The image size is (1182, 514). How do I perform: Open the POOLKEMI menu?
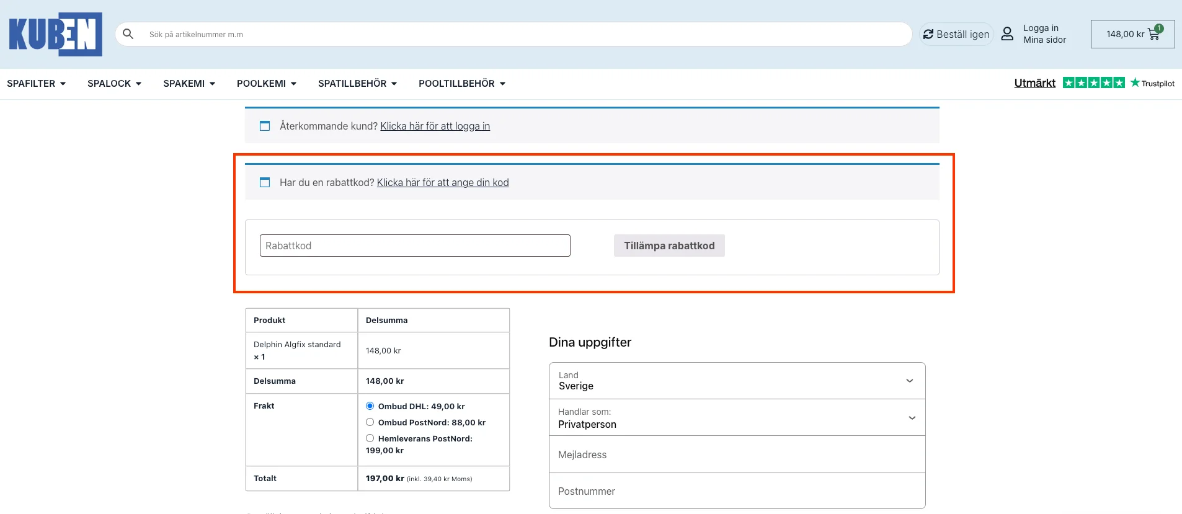tap(266, 84)
